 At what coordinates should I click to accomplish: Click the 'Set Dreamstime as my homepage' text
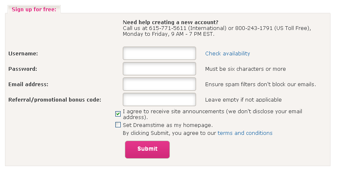tap(168, 125)
